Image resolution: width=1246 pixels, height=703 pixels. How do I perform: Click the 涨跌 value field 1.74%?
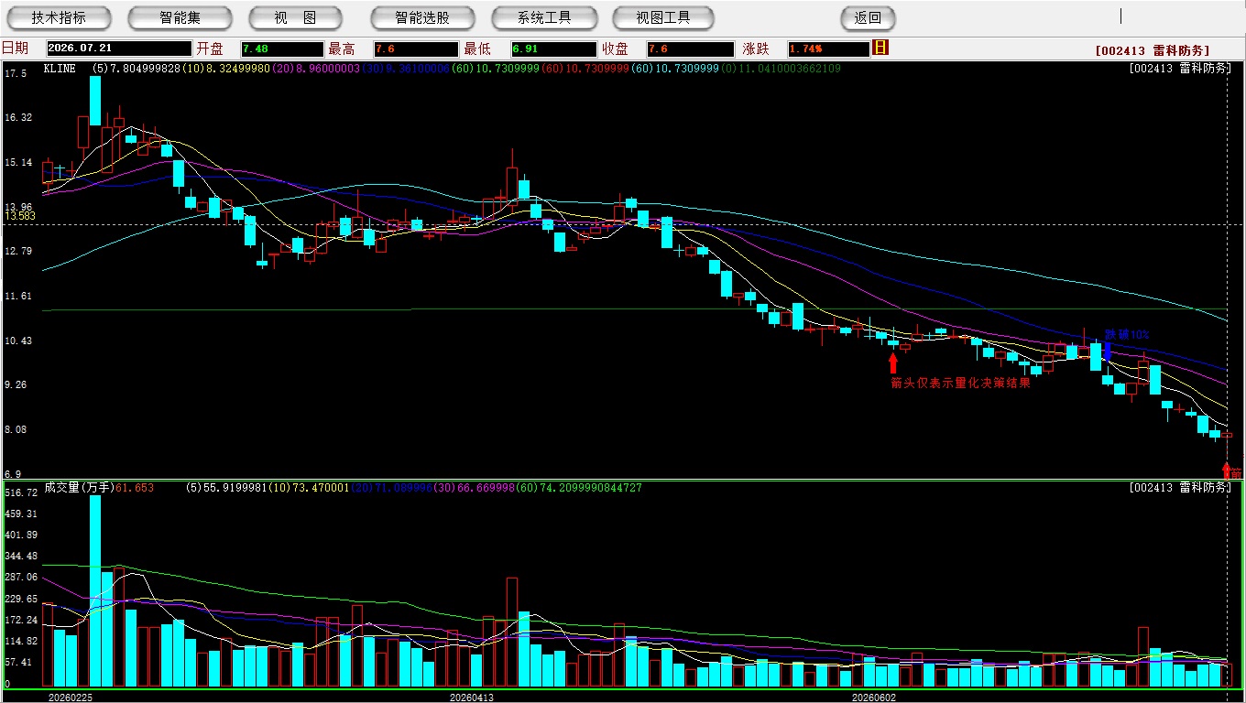pos(827,49)
